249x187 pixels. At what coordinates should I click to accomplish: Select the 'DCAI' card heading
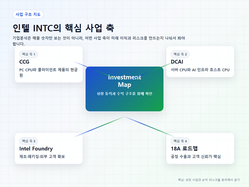pos(177,62)
